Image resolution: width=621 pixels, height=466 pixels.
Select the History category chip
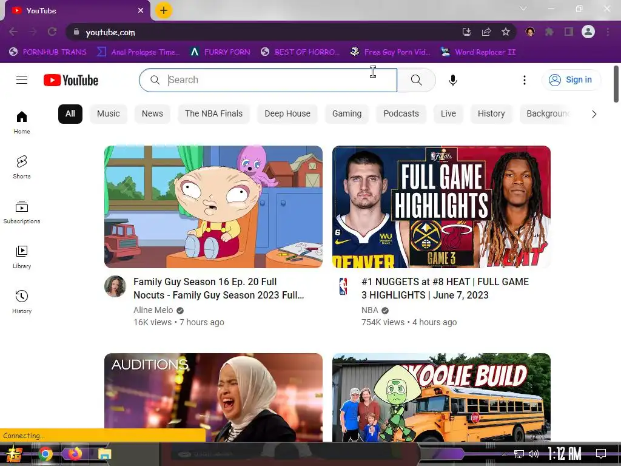pyautogui.click(x=491, y=113)
